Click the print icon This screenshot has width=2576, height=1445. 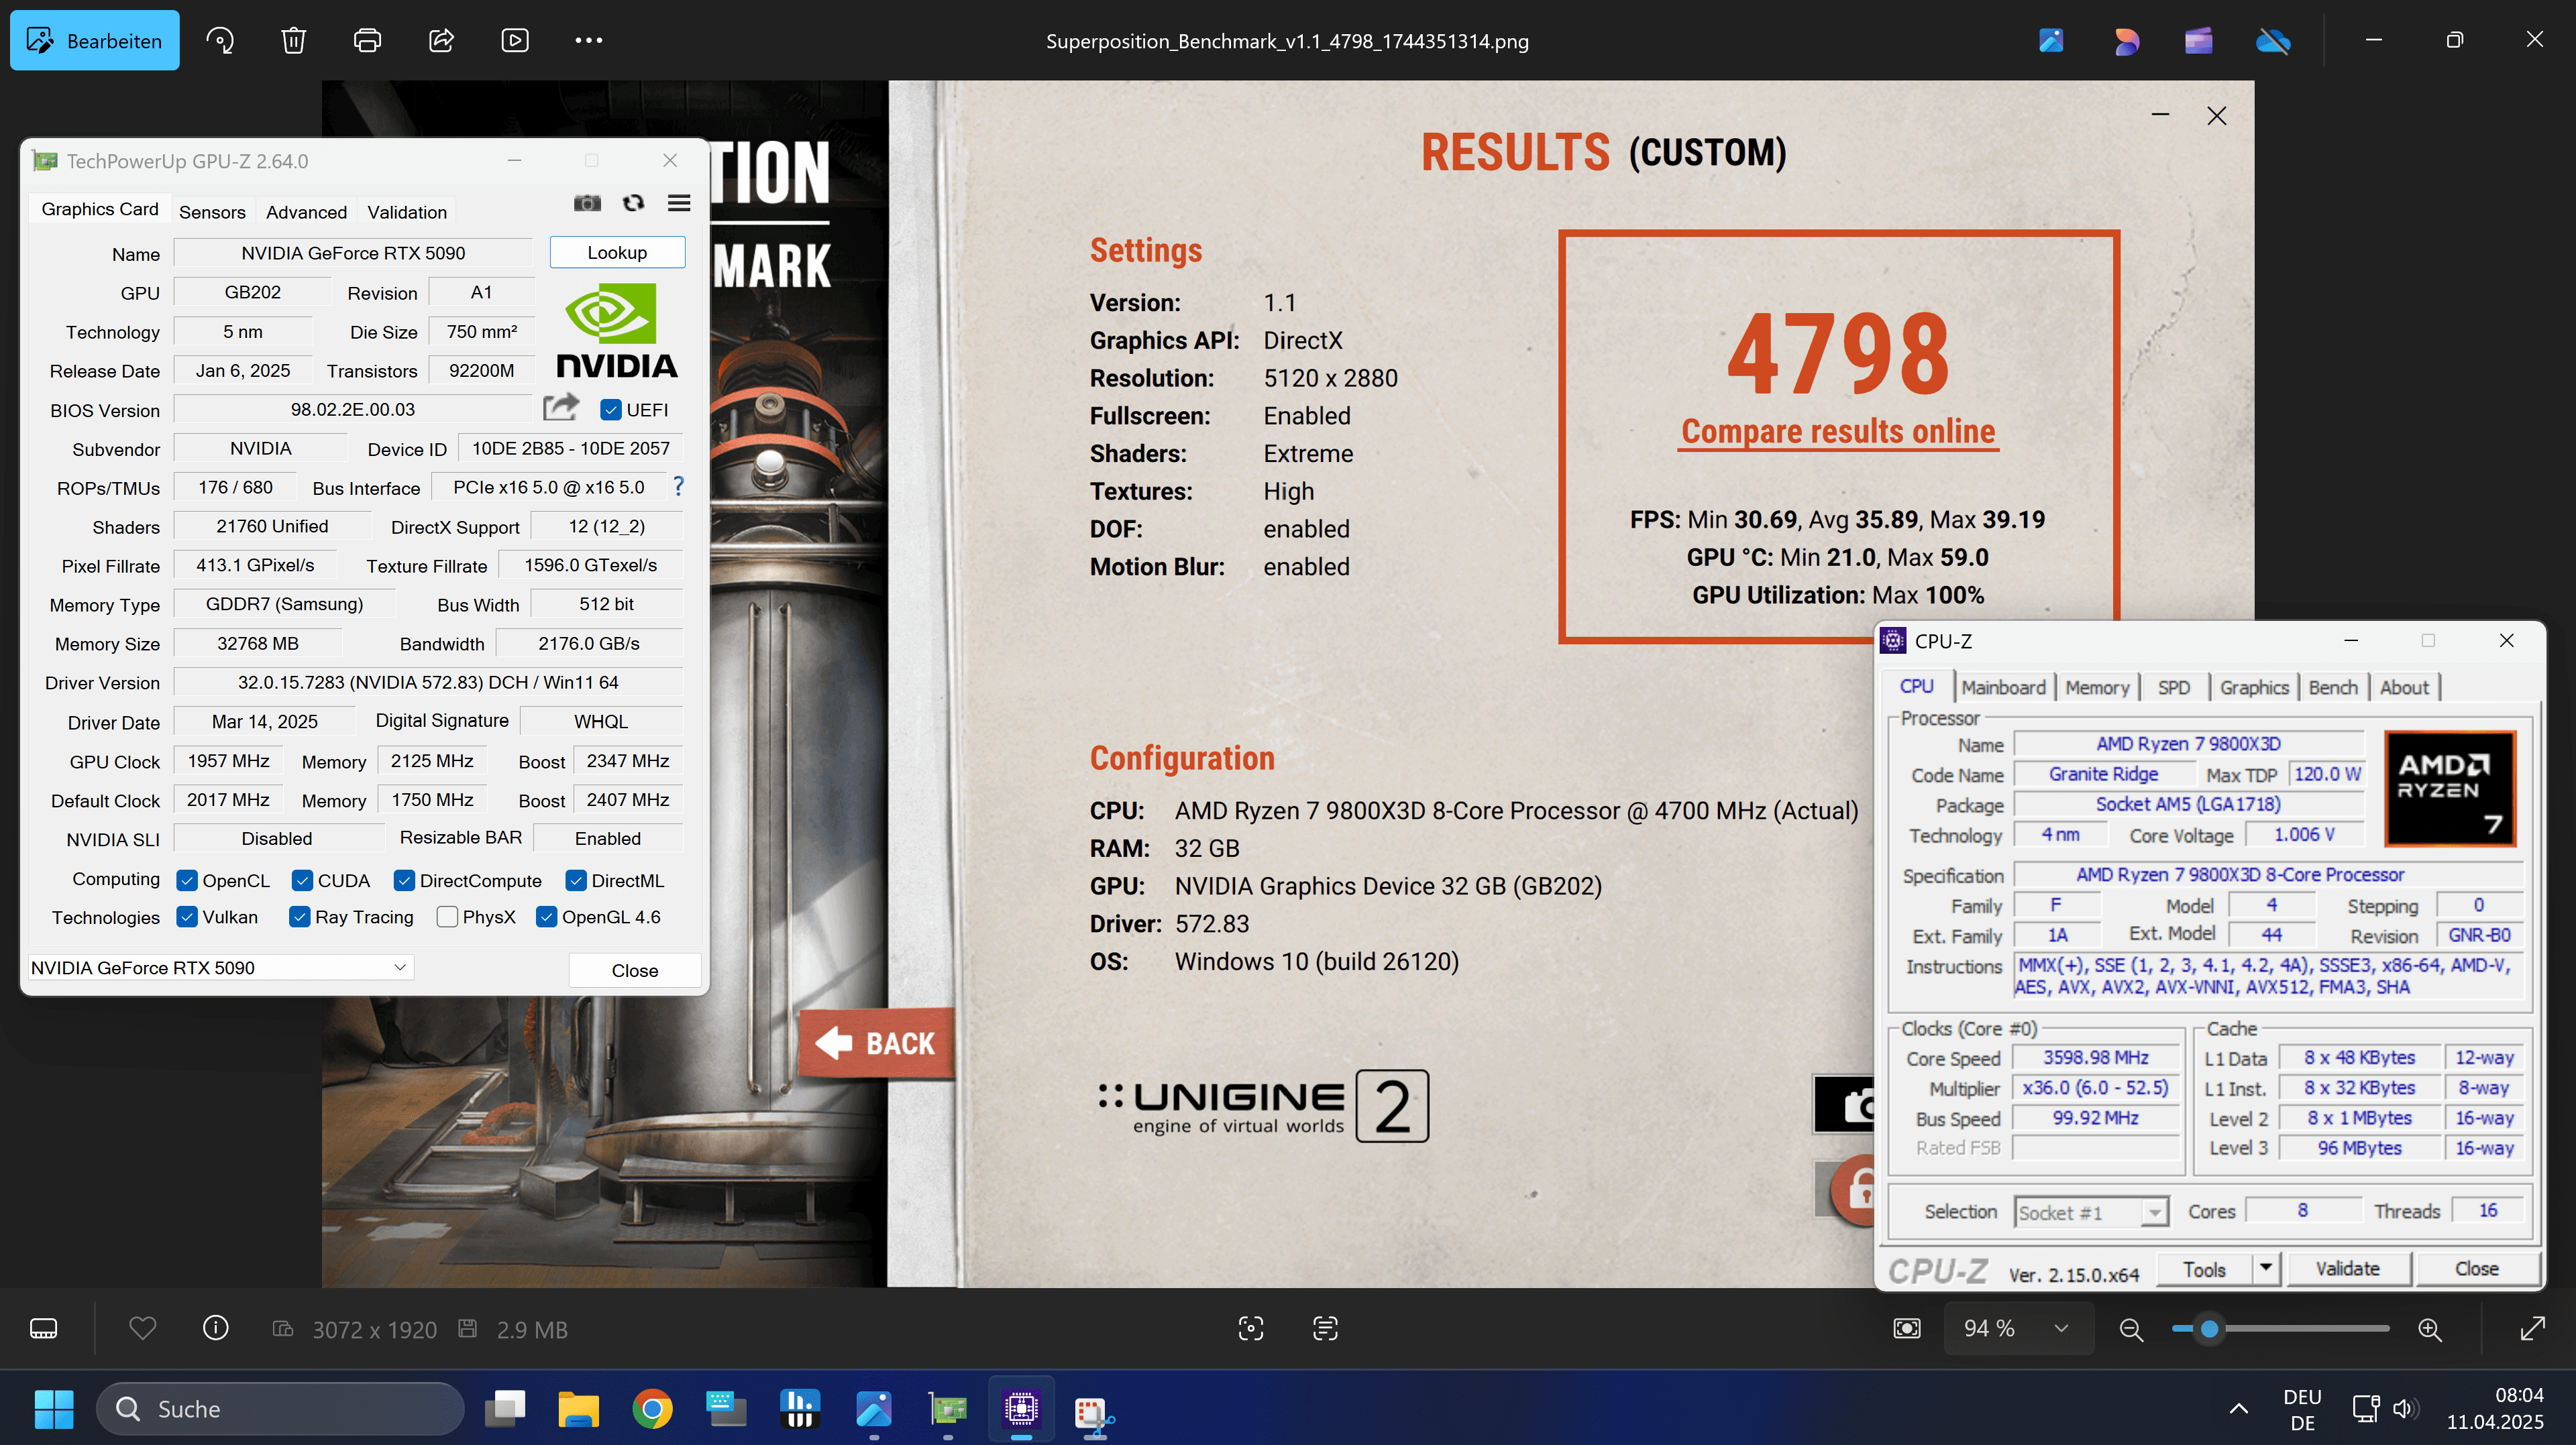(x=367, y=40)
